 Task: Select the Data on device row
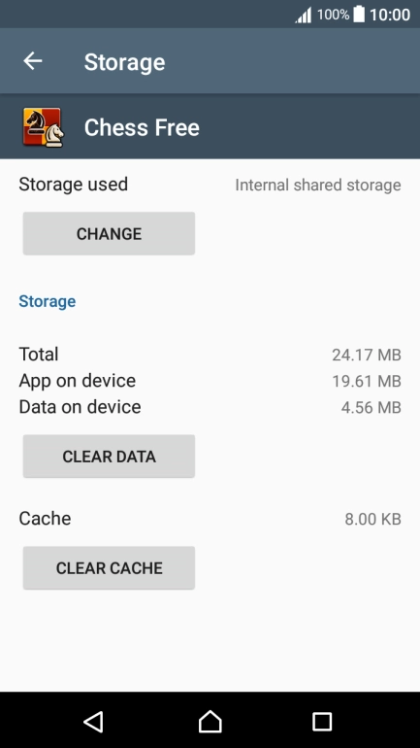(210, 407)
